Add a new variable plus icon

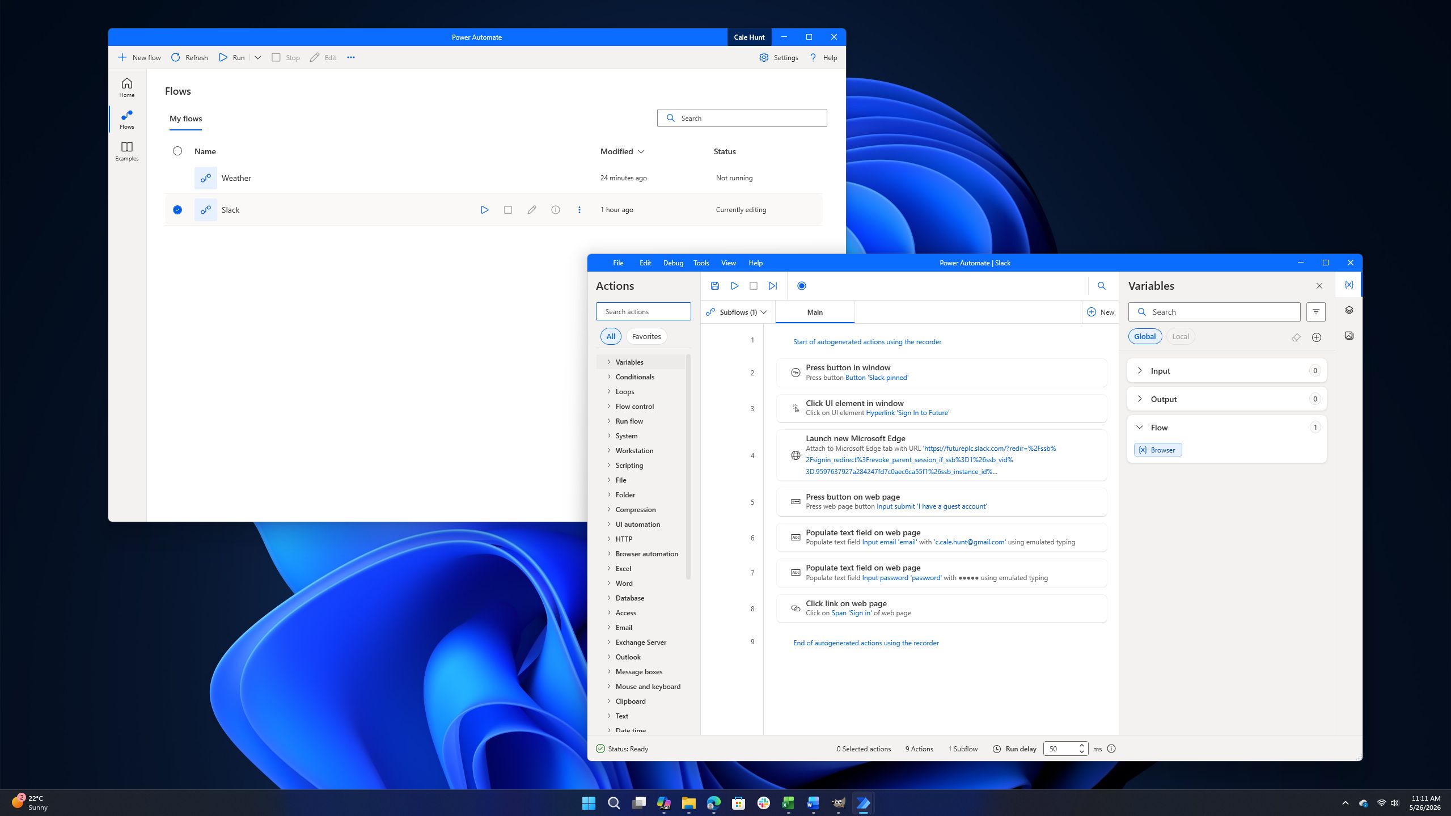point(1317,337)
